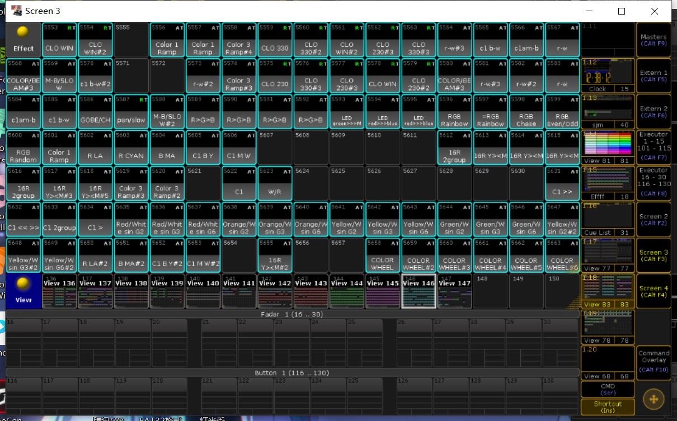Image resolution: width=677 pixels, height=421 pixels.
Task: Trigger effect 5553 CLO WIN
Action: point(60,40)
